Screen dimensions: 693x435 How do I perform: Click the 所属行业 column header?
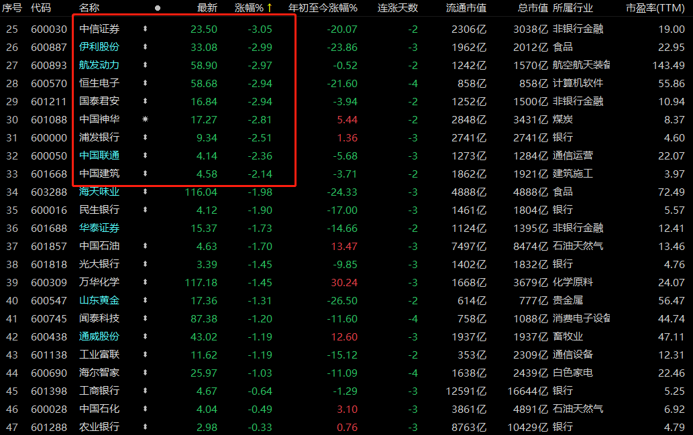pos(573,8)
